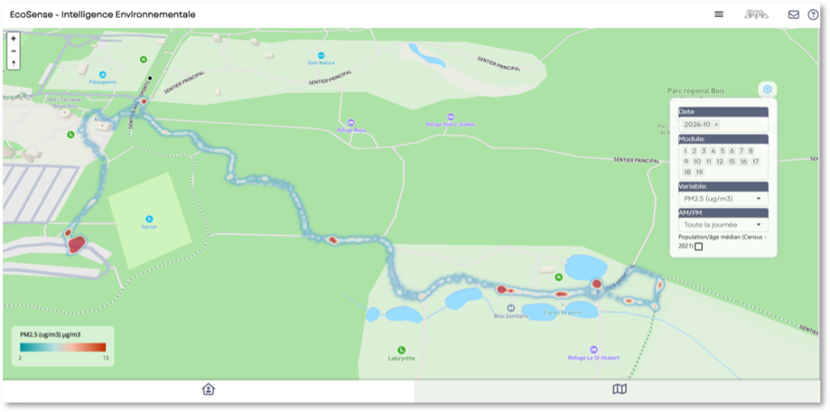The height and width of the screenshot is (412, 830).
Task: Click the Soccer field marker icon
Action: coord(149,219)
